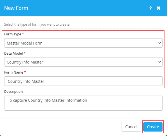
Task: Open the Form Type dropdown
Action: click(x=83, y=43)
